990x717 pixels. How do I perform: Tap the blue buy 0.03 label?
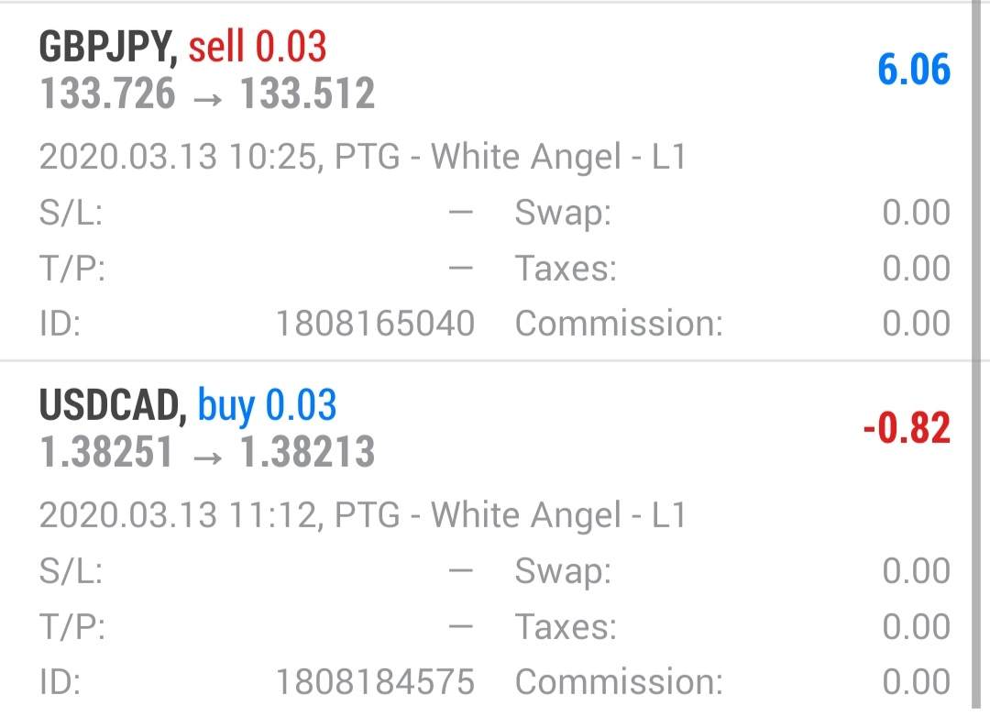(268, 405)
